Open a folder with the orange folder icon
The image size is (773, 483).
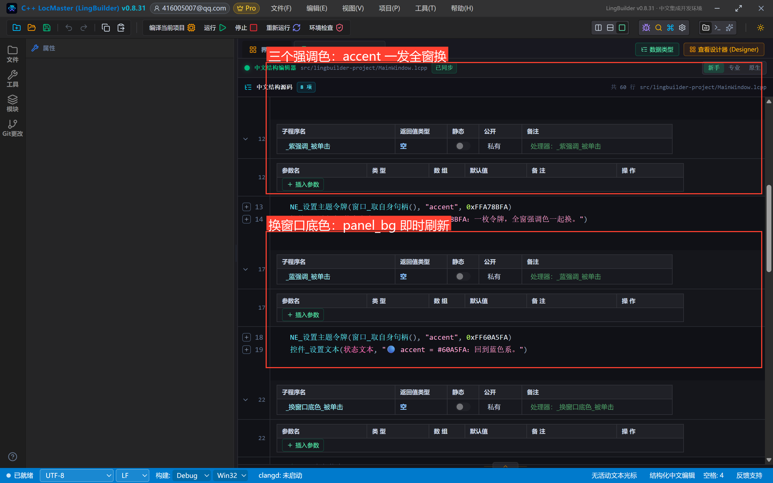pos(31,28)
